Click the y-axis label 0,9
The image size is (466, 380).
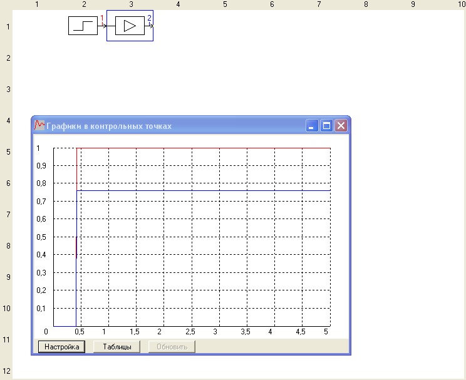pos(41,166)
